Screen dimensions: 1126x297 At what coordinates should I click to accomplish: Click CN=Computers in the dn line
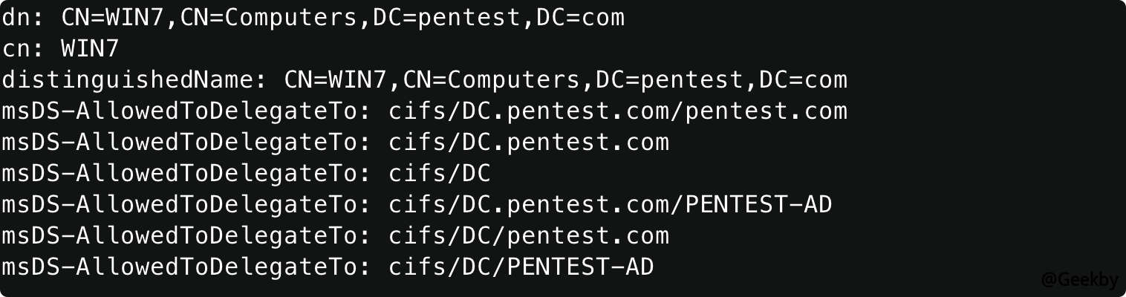(x=269, y=18)
